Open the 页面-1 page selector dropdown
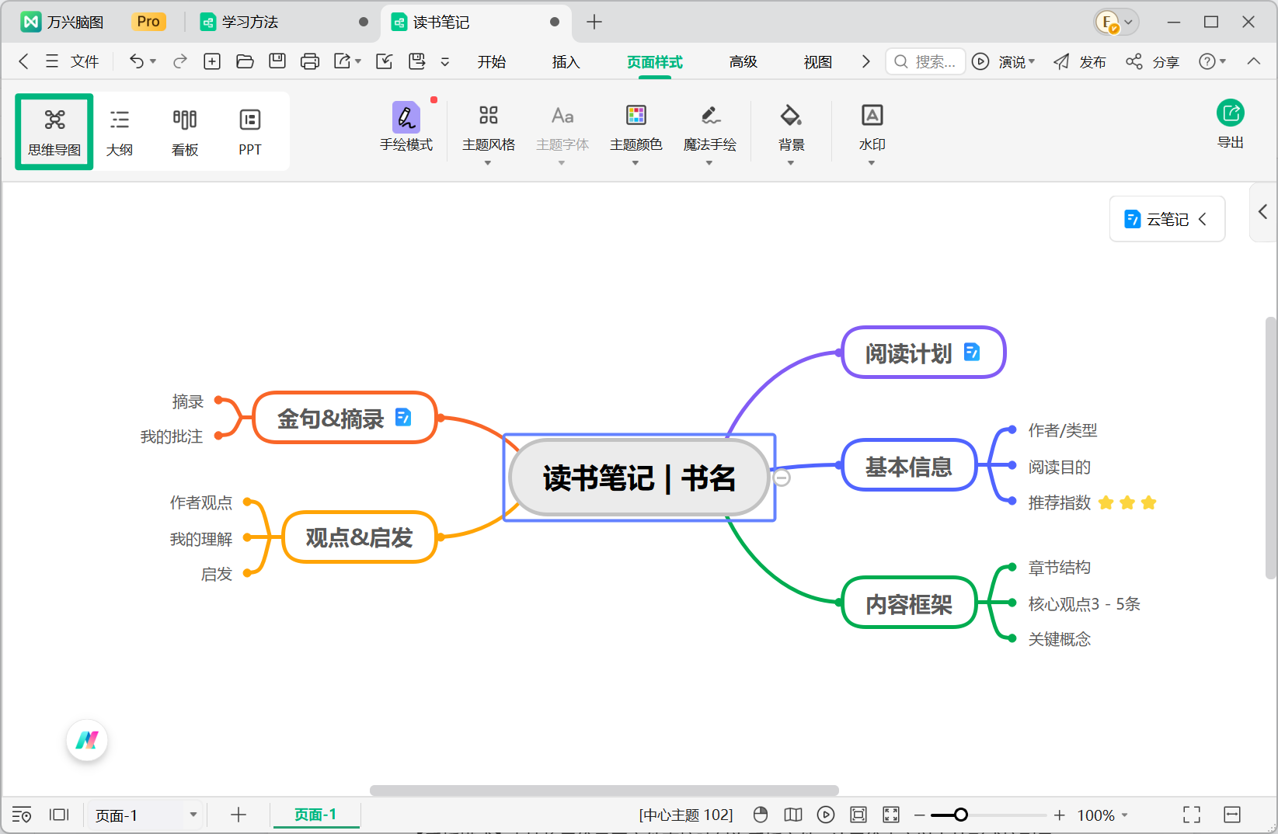The image size is (1278, 834). (x=145, y=815)
